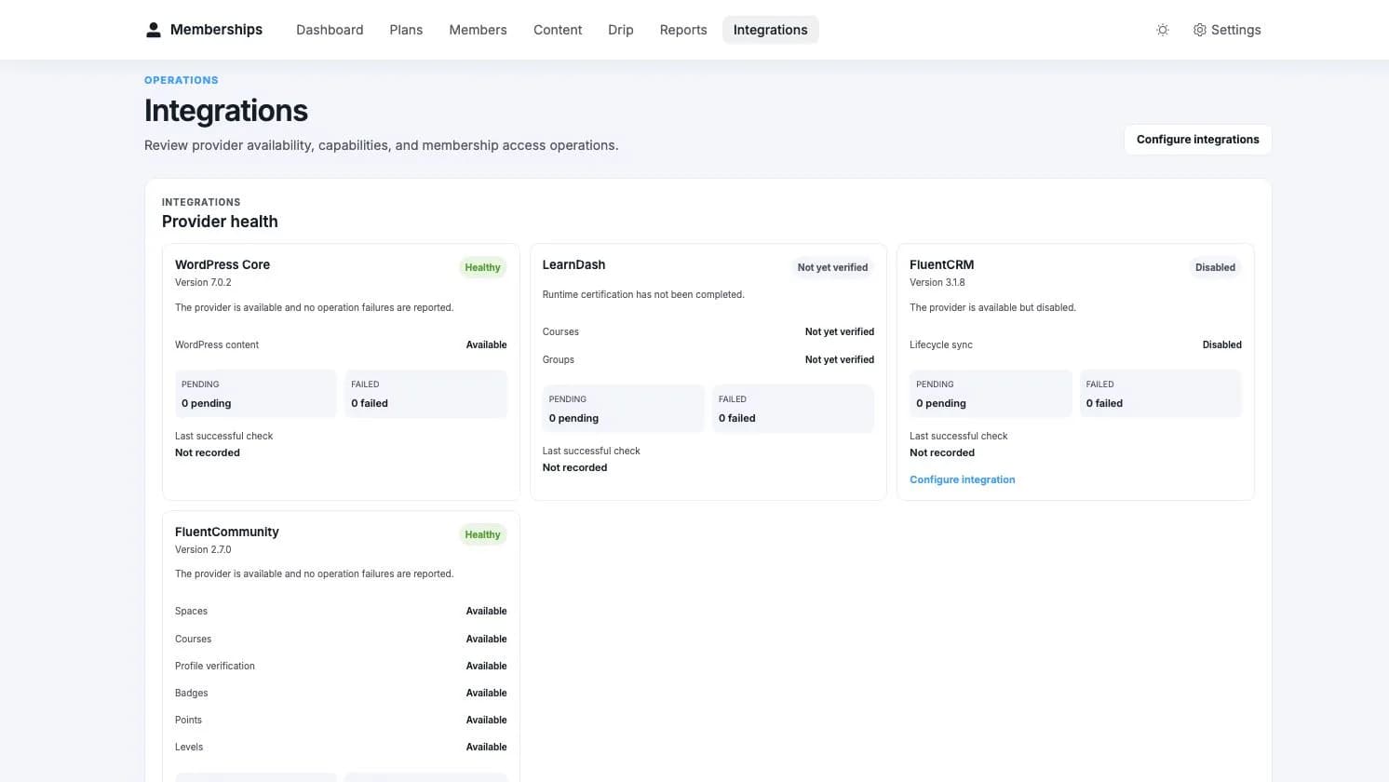Click FluentCommunity Healthy status badge

click(482, 534)
